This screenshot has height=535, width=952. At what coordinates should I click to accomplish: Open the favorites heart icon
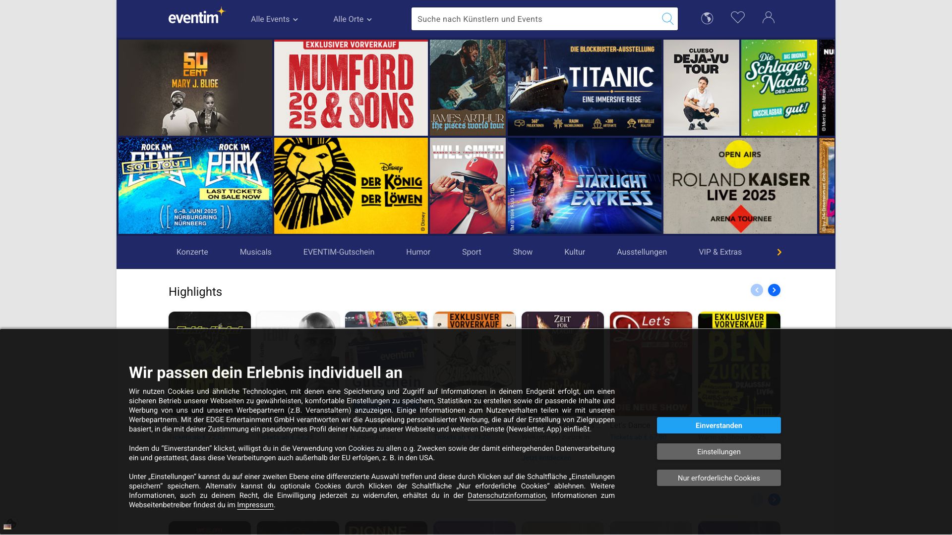click(x=738, y=18)
